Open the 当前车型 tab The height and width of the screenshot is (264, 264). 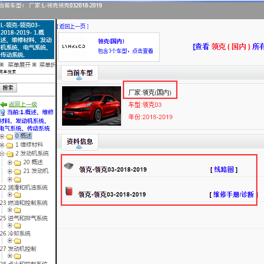point(80,74)
